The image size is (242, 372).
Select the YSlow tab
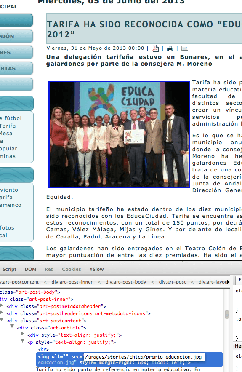[x=96, y=269]
